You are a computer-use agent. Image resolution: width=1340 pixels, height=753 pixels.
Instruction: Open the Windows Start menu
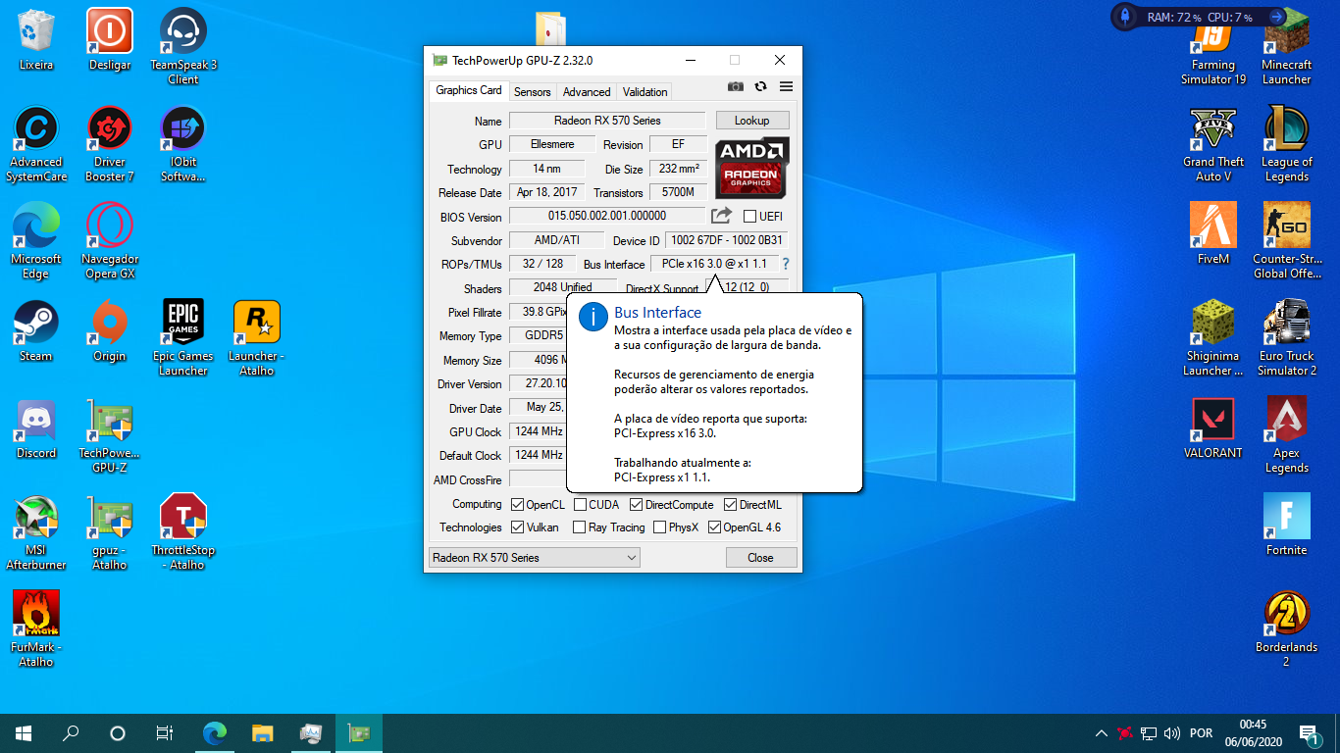pyautogui.click(x=24, y=733)
